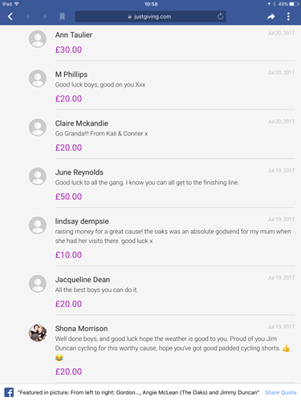Tap the back chevron in the browser header
This screenshot has width=301, height=401.
(10, 17)
